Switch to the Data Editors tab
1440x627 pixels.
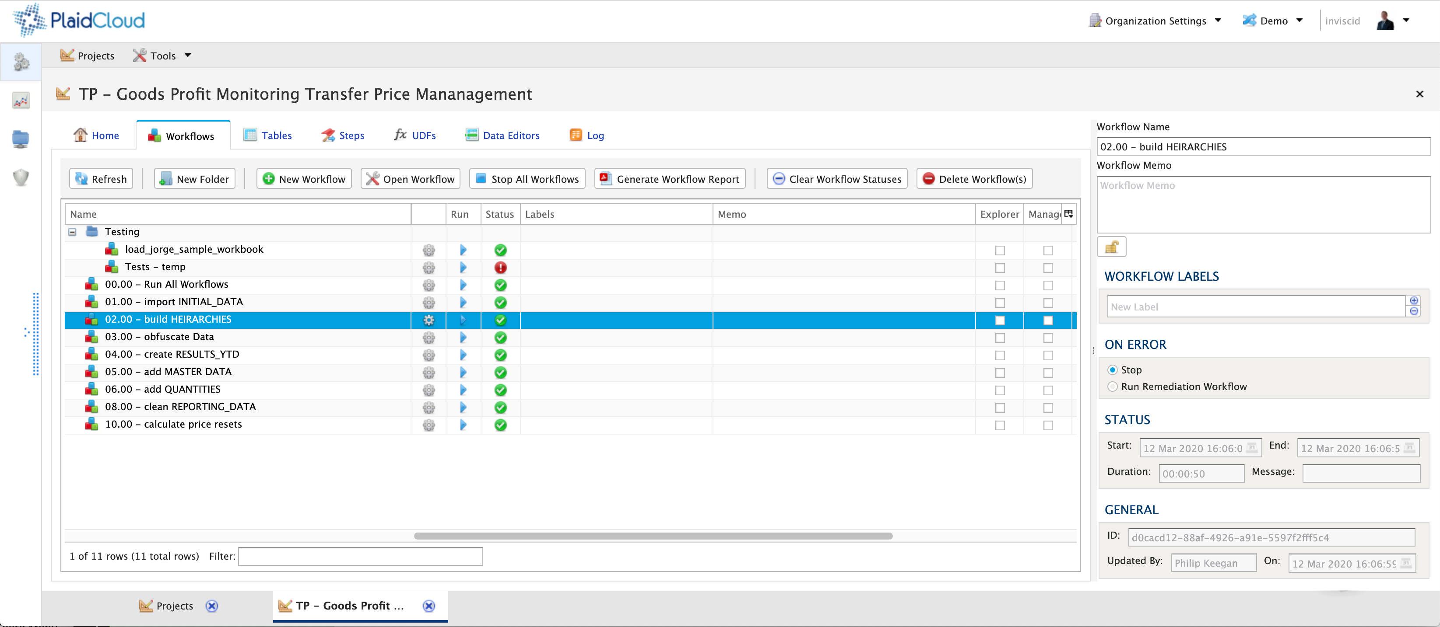[502, 135]
